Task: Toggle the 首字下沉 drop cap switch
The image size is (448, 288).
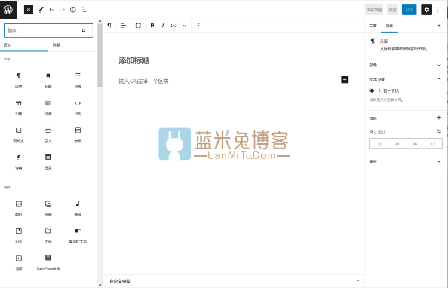Action: tap(375, 91)
